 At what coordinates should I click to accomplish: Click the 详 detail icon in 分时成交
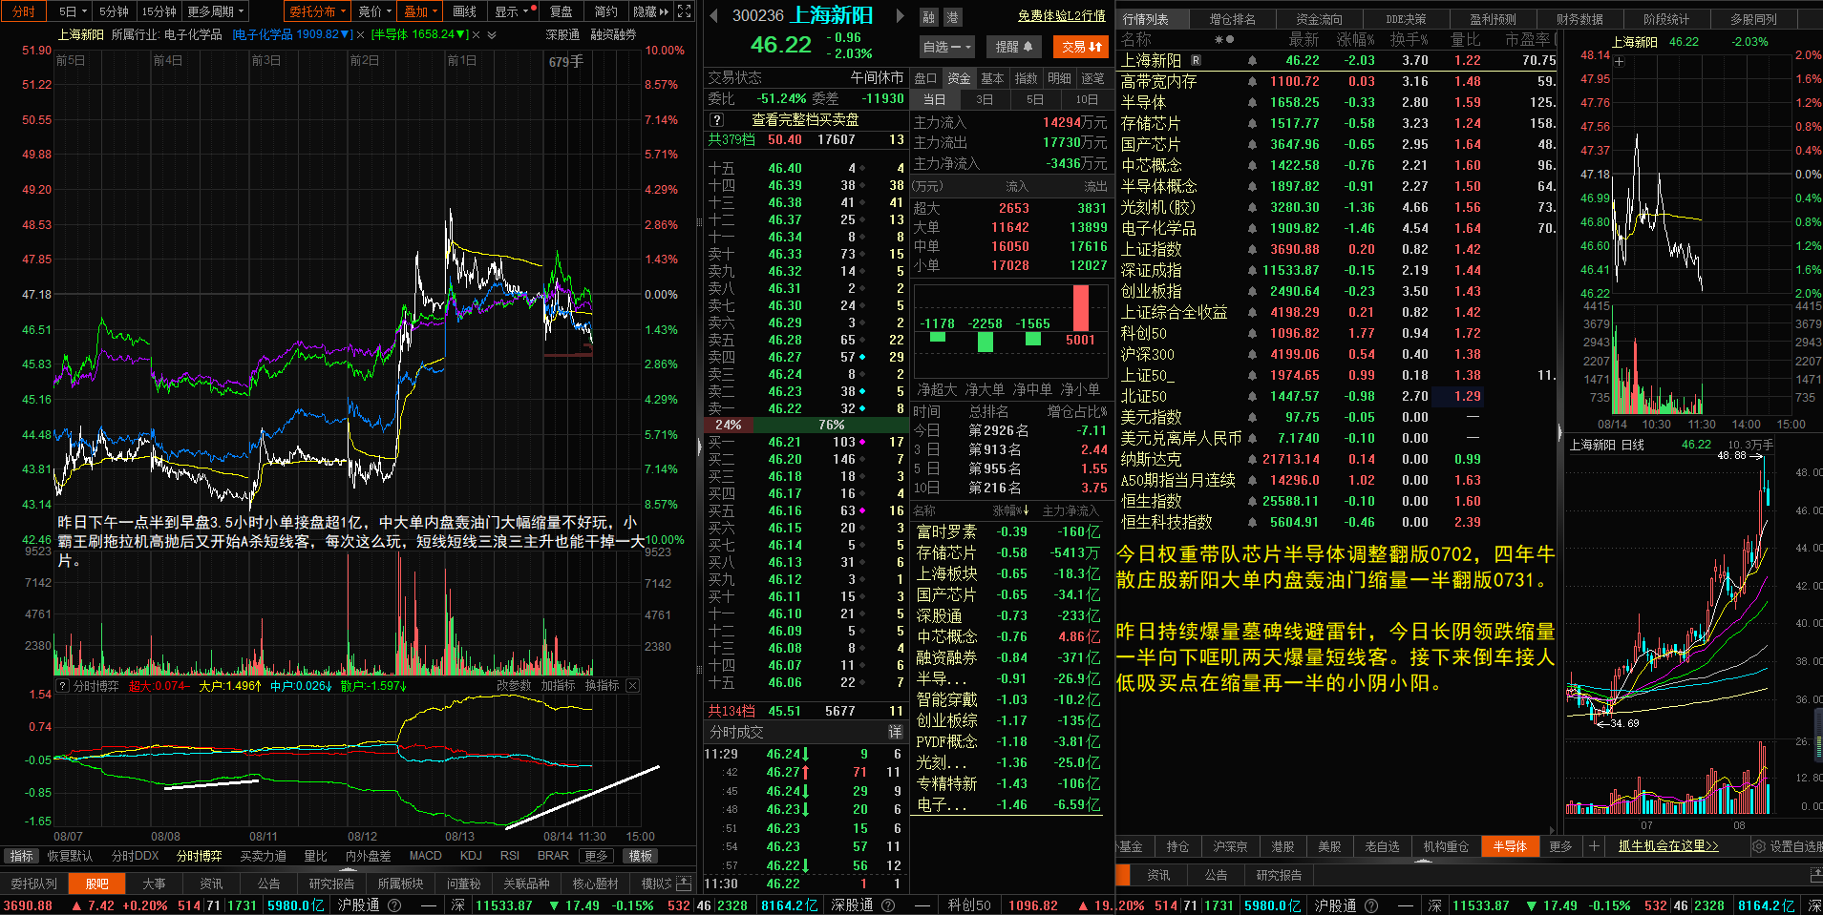tap(895, 732)
